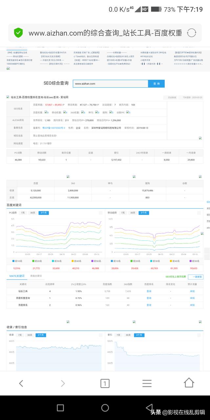Screen dimensions: 210x420
Task: Click site title 站长工具-百度权重排名查询
Action: 39,97
